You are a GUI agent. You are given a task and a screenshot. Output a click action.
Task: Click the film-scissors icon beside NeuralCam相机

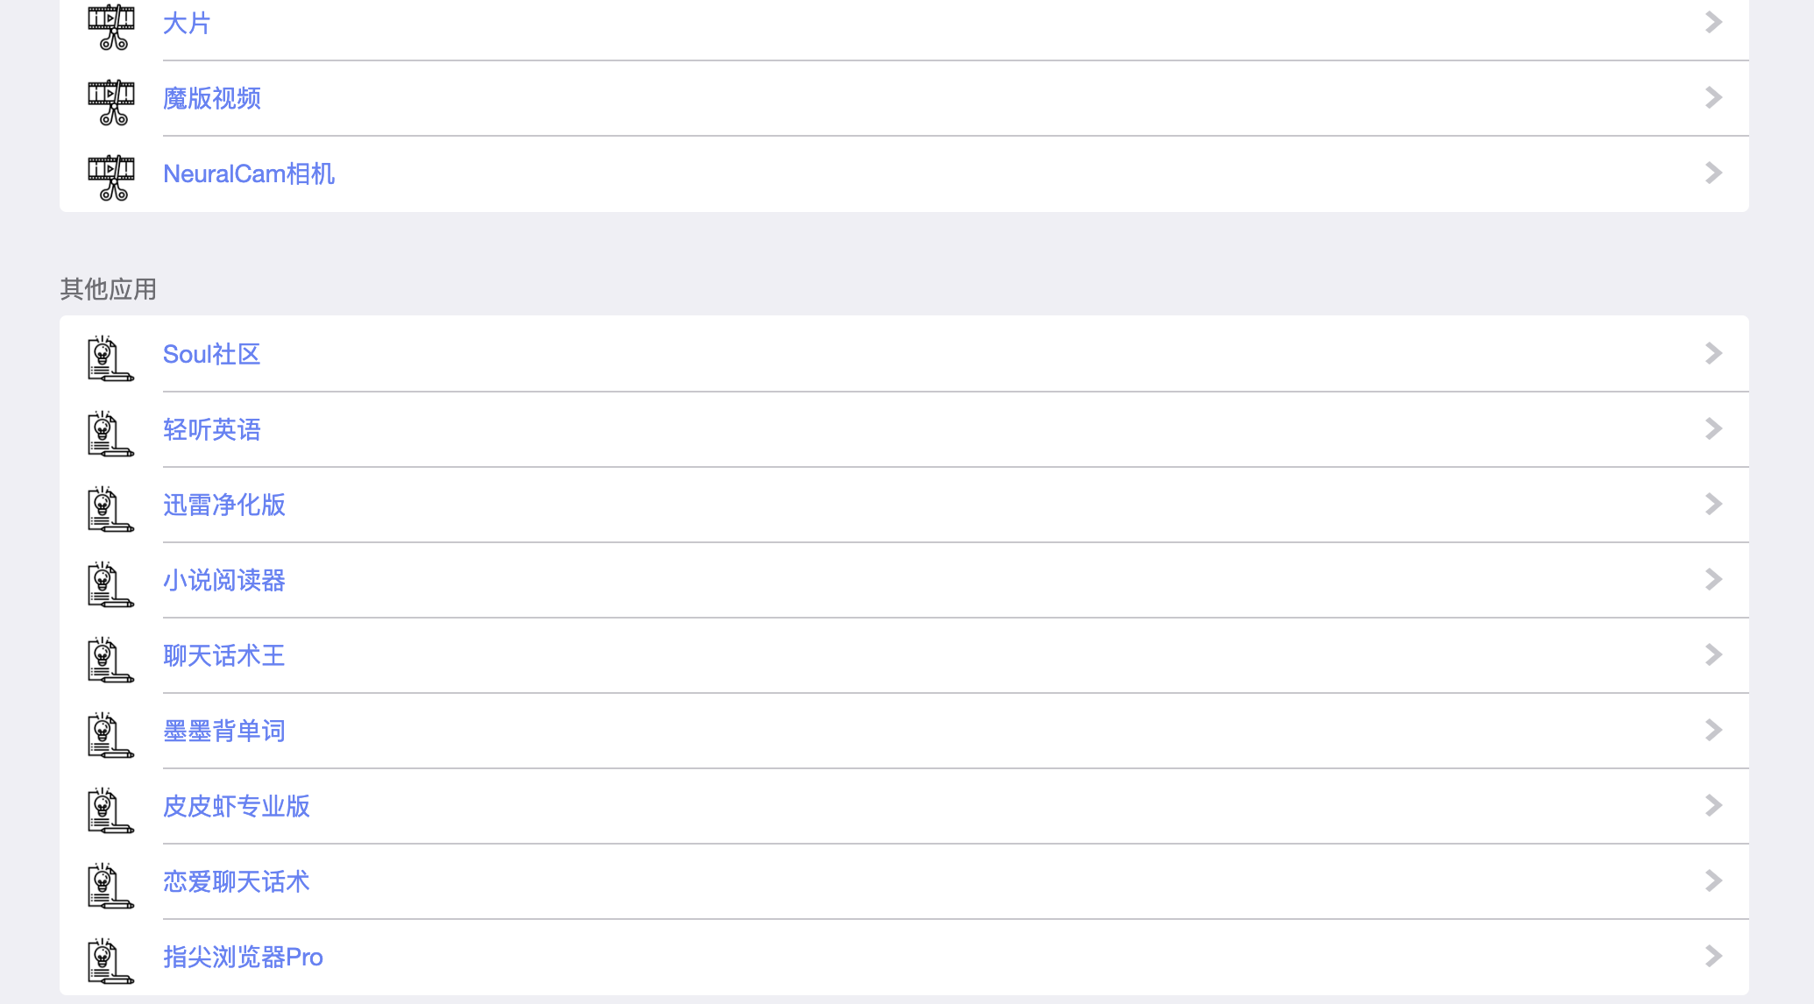click(x=111, y=176)
